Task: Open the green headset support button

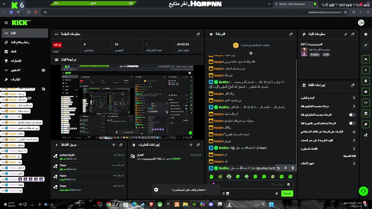Action: click(363, 191)
